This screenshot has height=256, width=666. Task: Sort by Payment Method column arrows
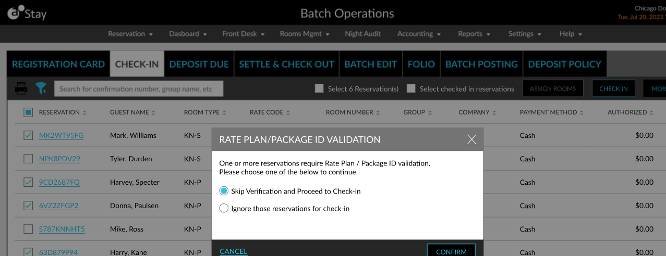pyautogui.click(x=582, y=112)
